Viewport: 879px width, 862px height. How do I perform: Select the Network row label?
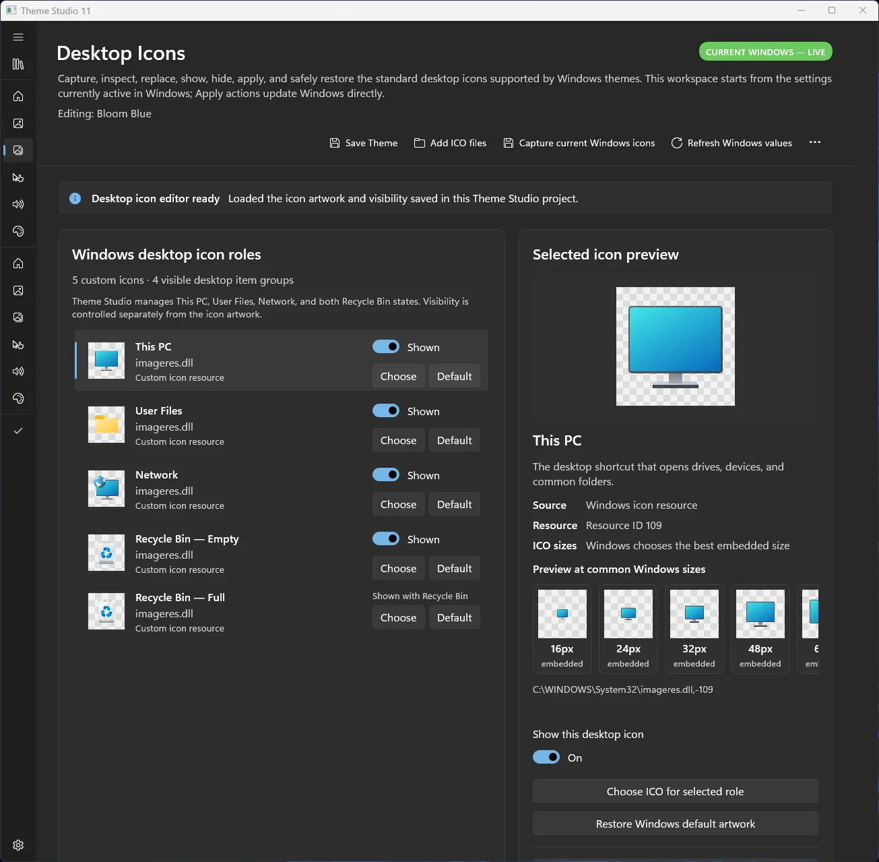[x=157, y=474]
